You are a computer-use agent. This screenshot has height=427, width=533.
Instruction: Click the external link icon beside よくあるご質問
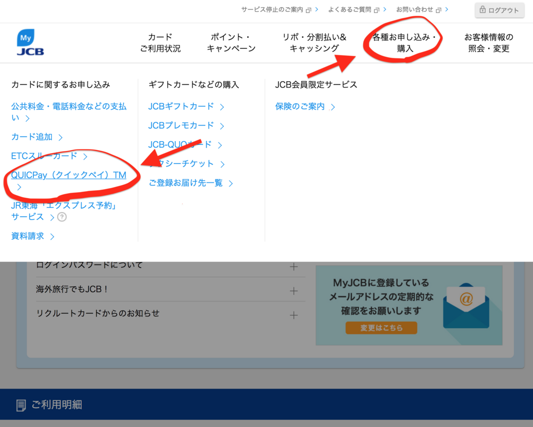coord(376,10)
